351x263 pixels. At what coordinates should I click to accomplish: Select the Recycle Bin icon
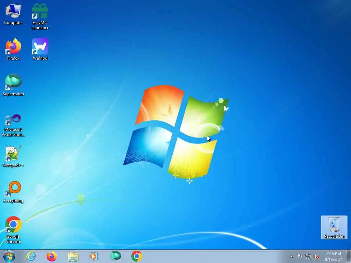point(334,227)
